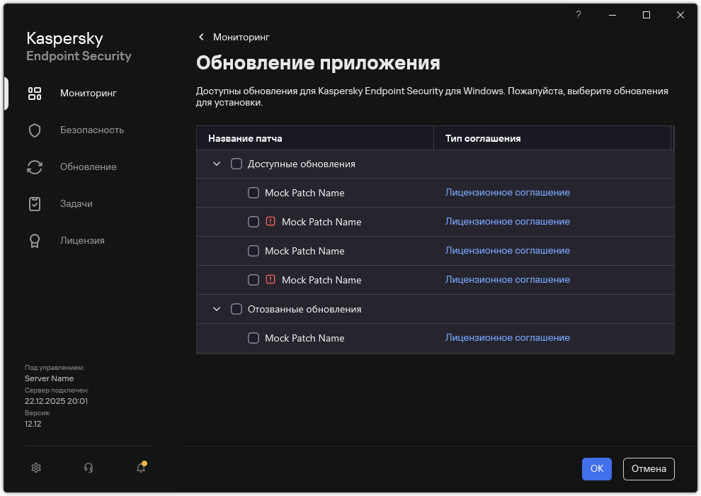This screenshot has height=496, width=701.
Task: Check the first Mock Patch Name checkbox
Action: pyautogui.click(x=253, y=193)
